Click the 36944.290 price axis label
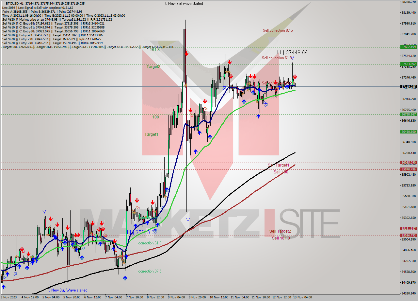This screenshot has height=301, width=418. (x=409, y=99)
